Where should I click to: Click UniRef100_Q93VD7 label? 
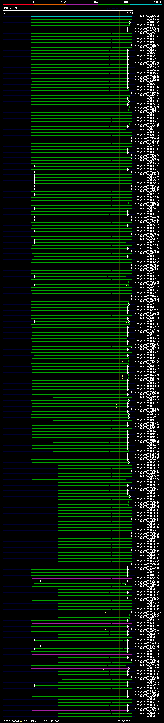click(147, 476)
